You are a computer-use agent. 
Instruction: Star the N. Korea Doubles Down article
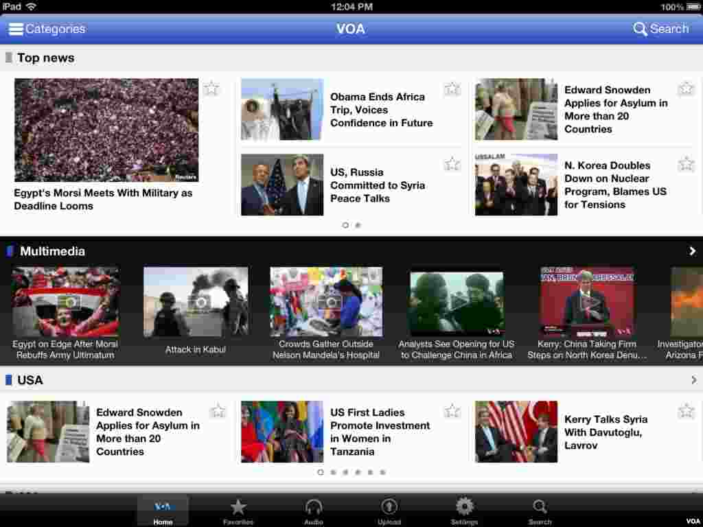click(686, 164)
